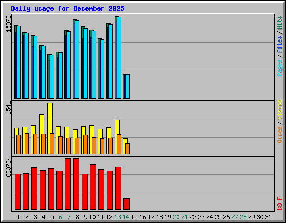Click day label 15 on the x-axis

pyautogui.click(x=134, y=217)
